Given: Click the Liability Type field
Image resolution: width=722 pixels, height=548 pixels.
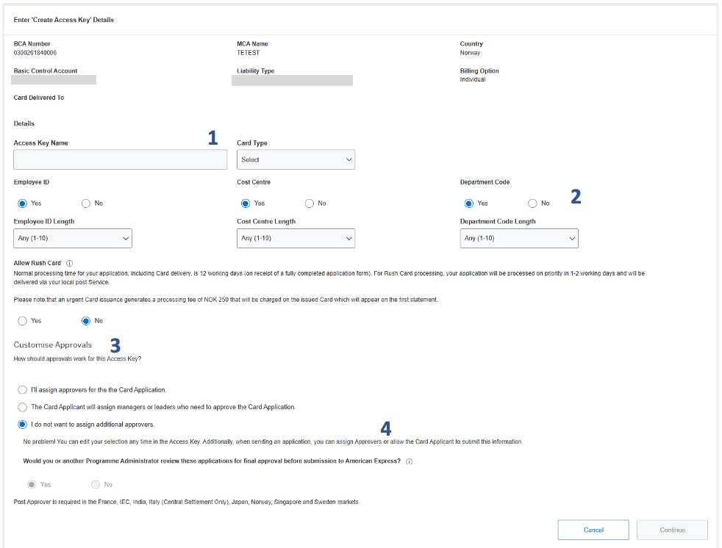Looking at the screenshot, I should pos(293,80).
